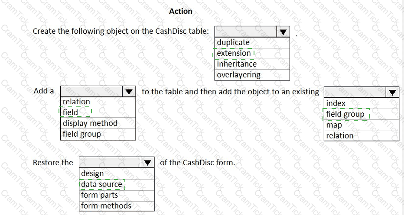The image size is (404, 215).
Task: Pick 'form methods' from the Restore list
Action: (x=106, y=206)
